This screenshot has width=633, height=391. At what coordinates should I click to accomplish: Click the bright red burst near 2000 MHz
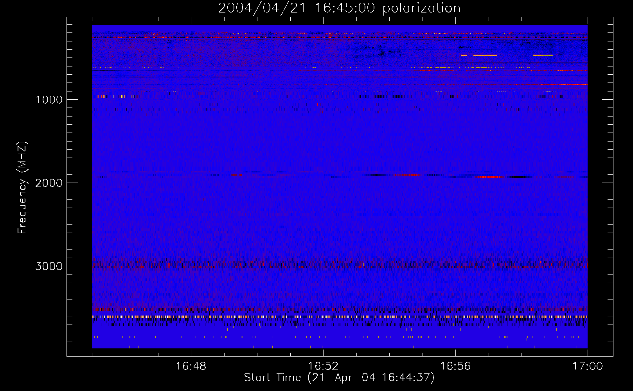pos(490,177)
